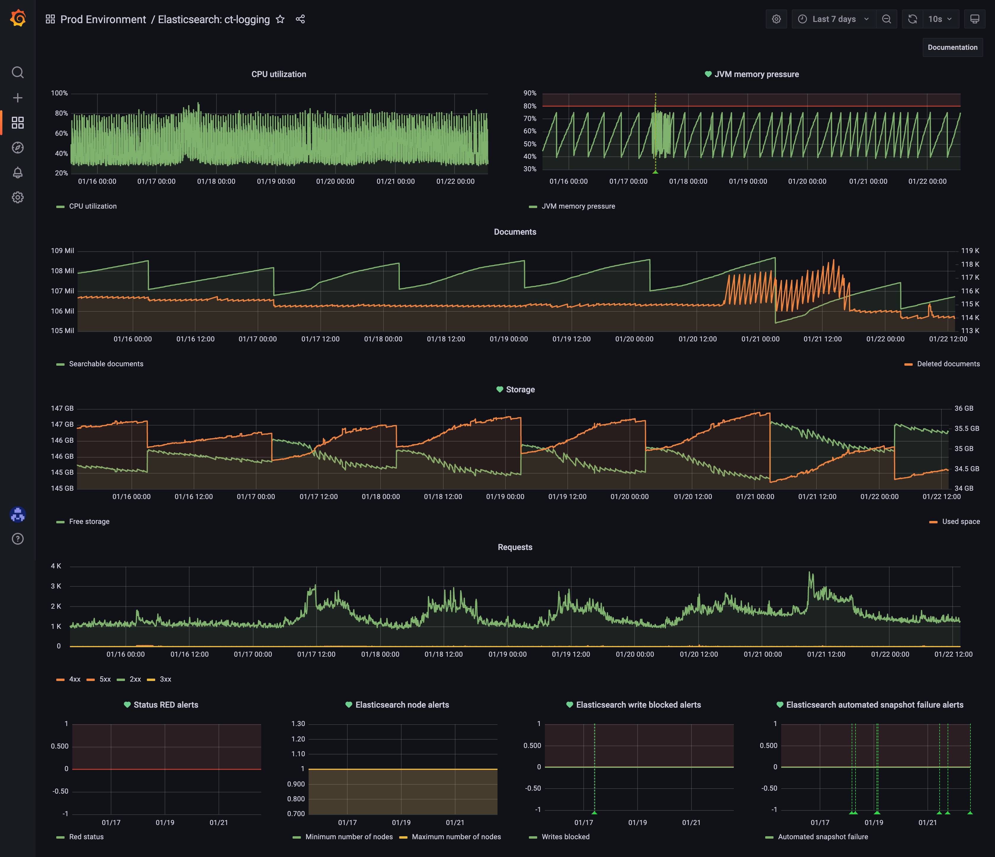Open the JVM memory pressure panel menu
Viewport: 995px width, 857px height.
pos(756,74)
